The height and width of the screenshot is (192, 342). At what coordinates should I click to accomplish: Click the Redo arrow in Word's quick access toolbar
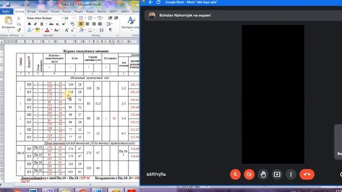(22, 5)
